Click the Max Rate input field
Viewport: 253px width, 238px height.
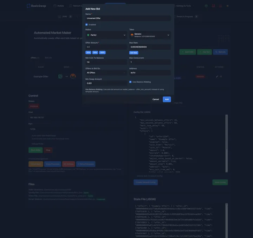(150, 47)
